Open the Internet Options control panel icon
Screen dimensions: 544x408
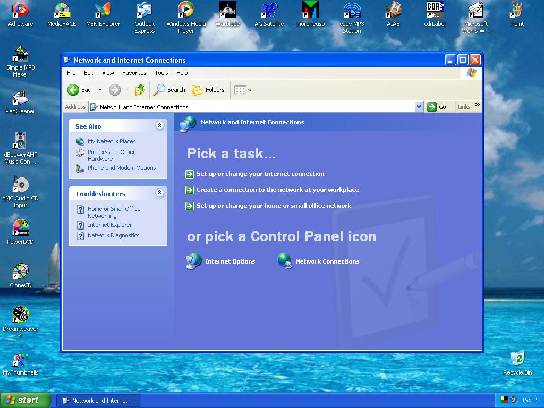[x=194, y=261]
